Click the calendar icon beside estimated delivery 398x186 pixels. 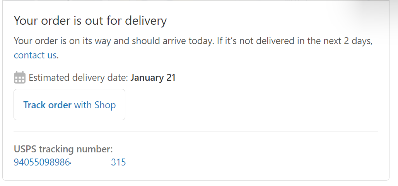pos(20,77)
